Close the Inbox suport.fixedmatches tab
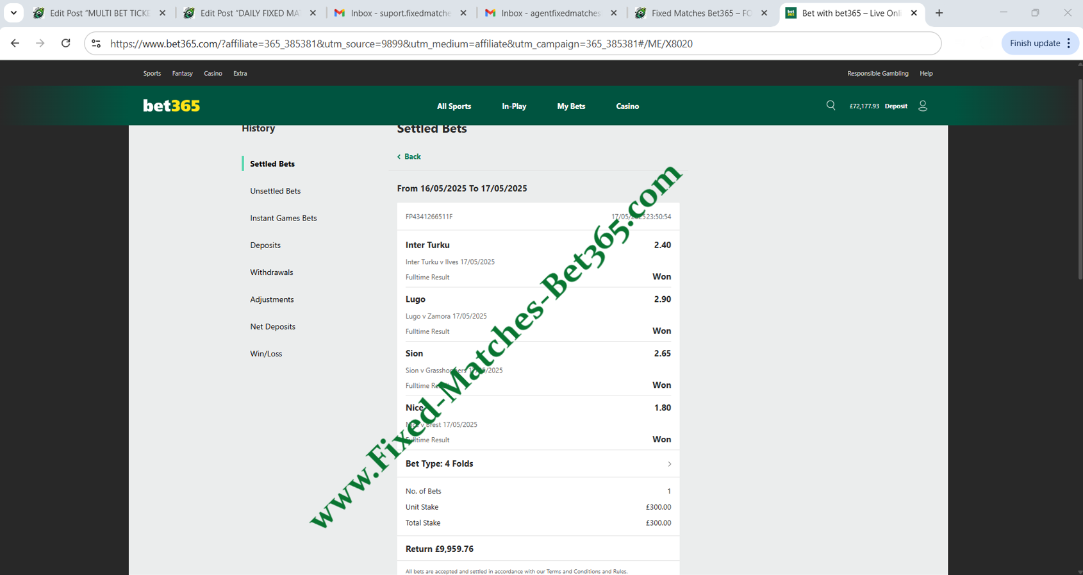Screen dimensions: 1083x575 click(x=463, y=13)
